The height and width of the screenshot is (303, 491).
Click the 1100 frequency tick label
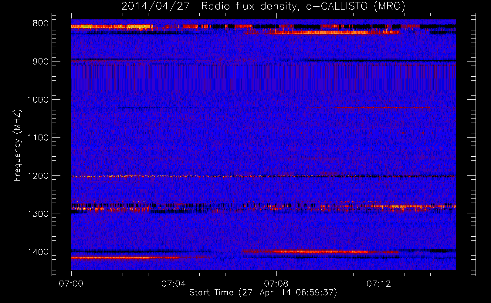(38, 138)
